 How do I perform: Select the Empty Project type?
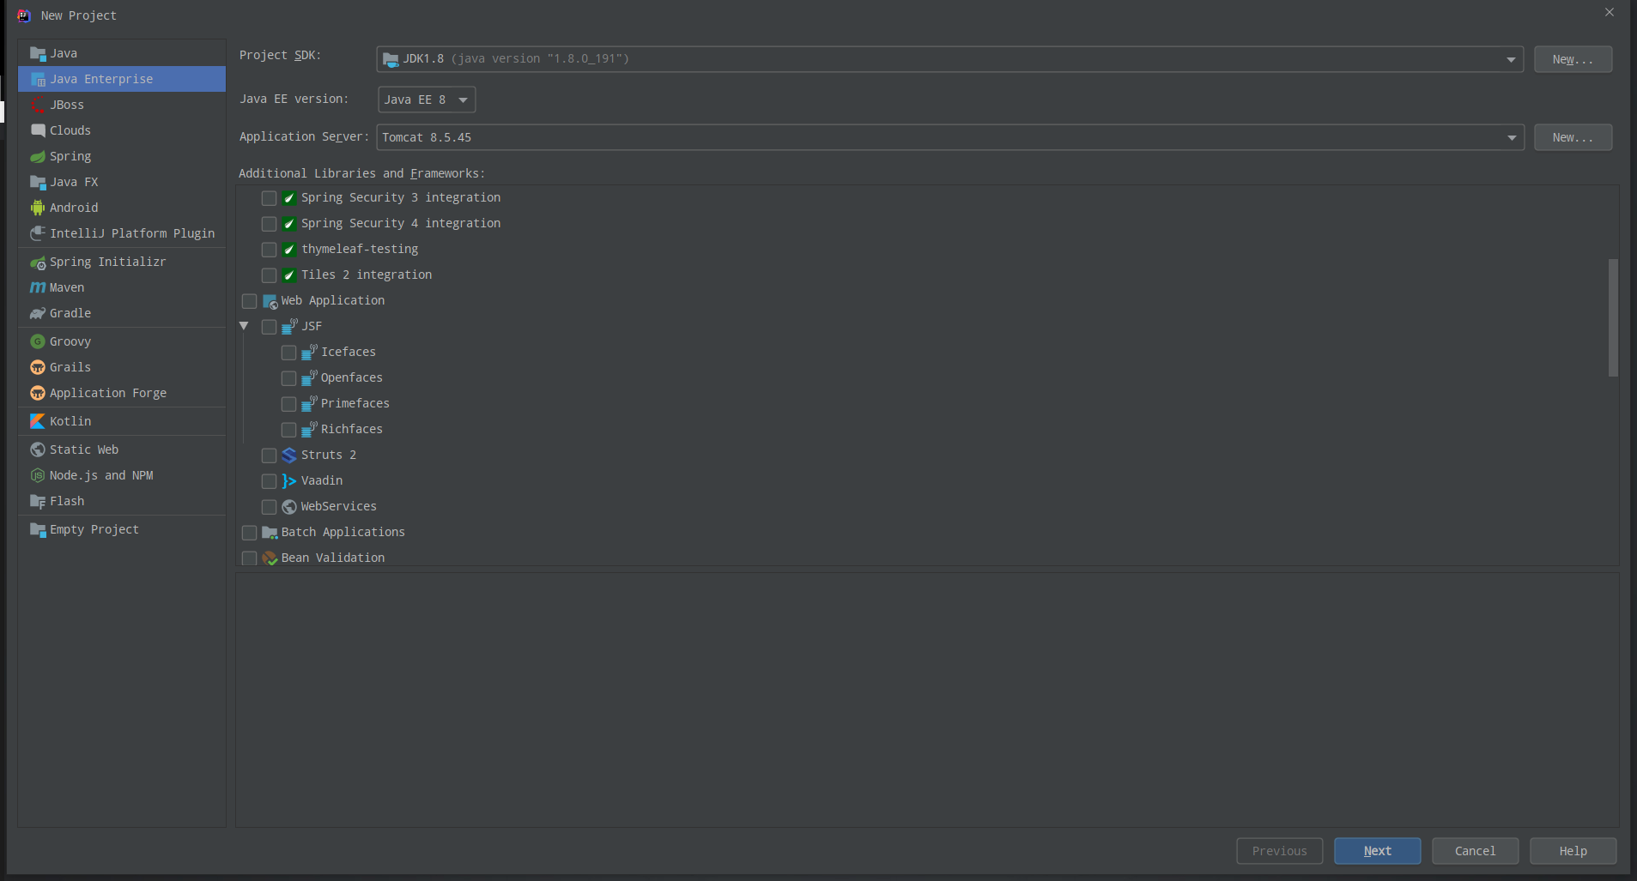pos(122,529)
